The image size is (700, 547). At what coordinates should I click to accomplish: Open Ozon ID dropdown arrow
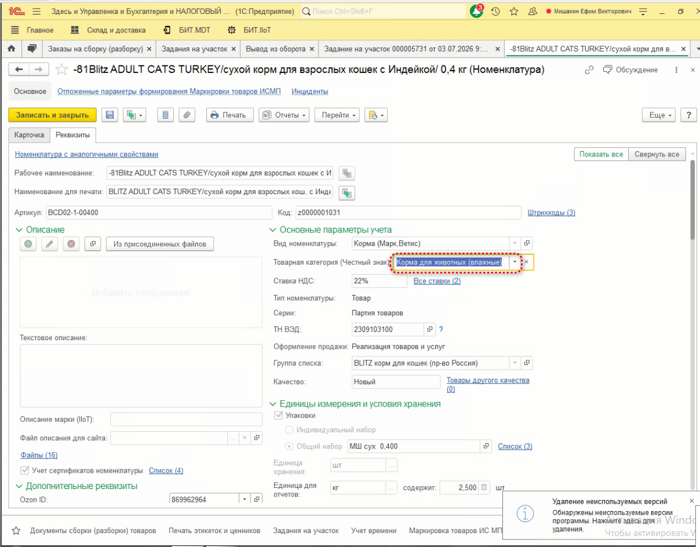point(245,499)
